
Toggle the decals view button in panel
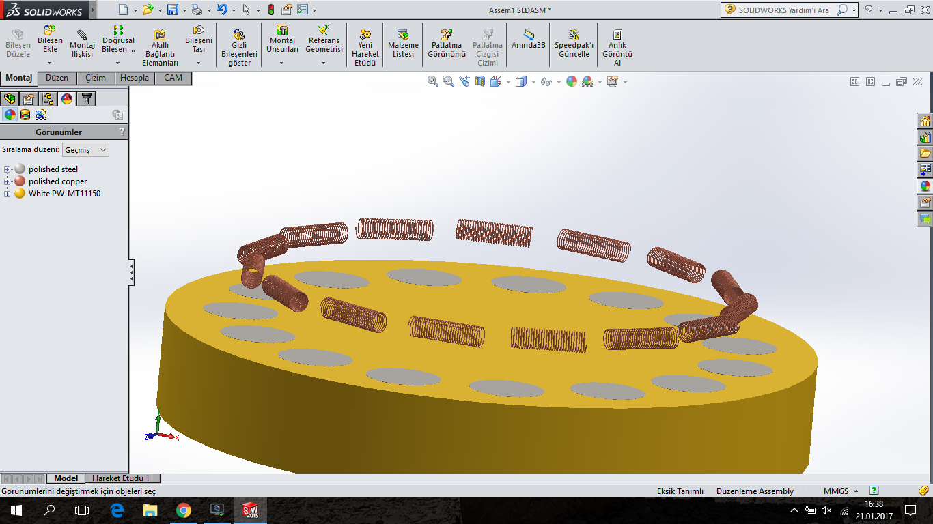click(x=41, y=115)
